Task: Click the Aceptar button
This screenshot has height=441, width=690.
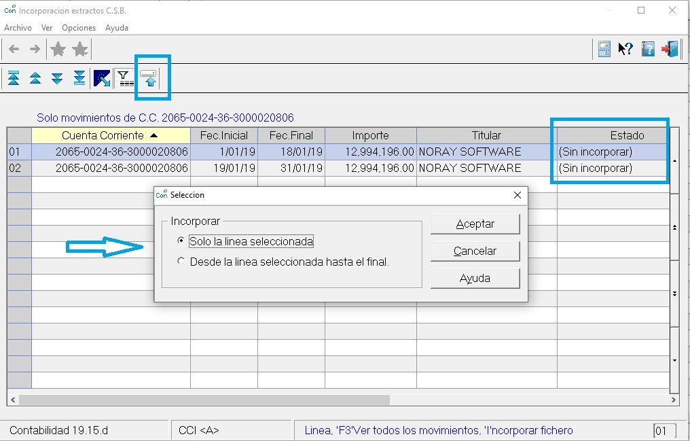Action: [475, 224]
